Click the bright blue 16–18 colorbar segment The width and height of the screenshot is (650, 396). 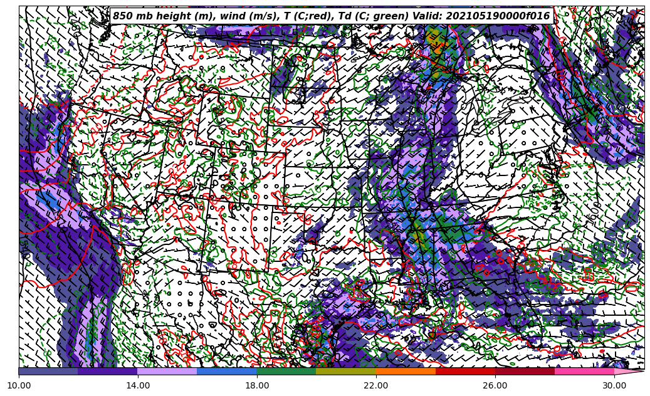tap(227, 371)
